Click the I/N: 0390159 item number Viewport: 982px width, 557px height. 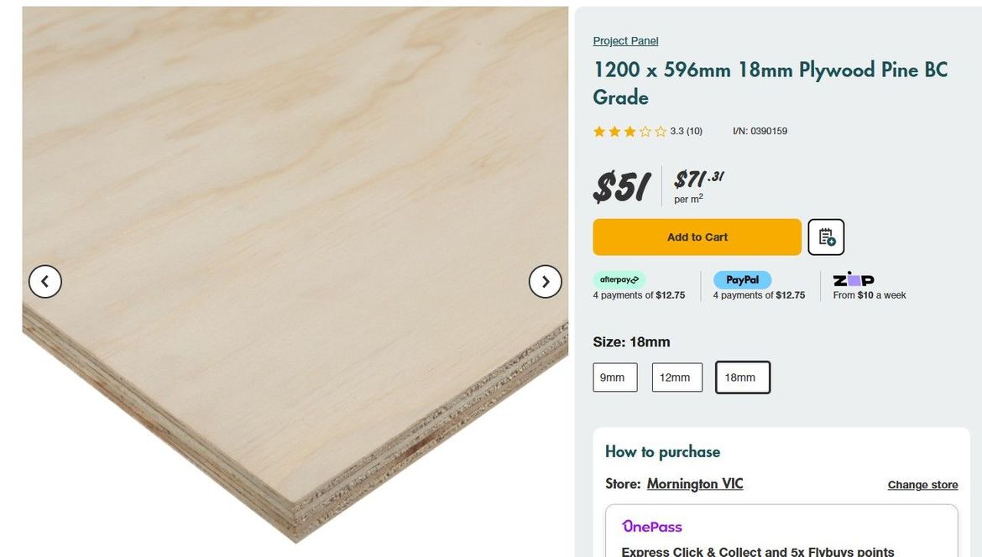click(760, 132)
